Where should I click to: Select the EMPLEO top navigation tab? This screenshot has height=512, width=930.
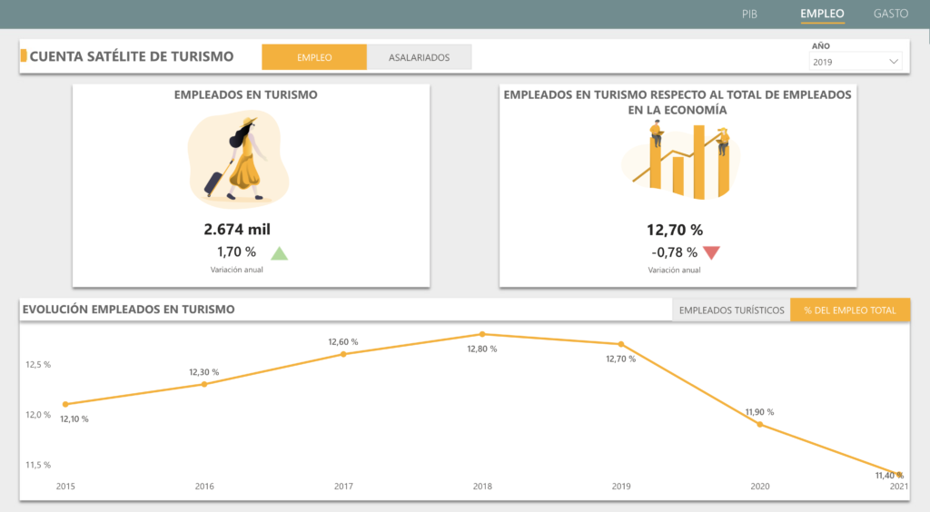[x=822, y=14]
